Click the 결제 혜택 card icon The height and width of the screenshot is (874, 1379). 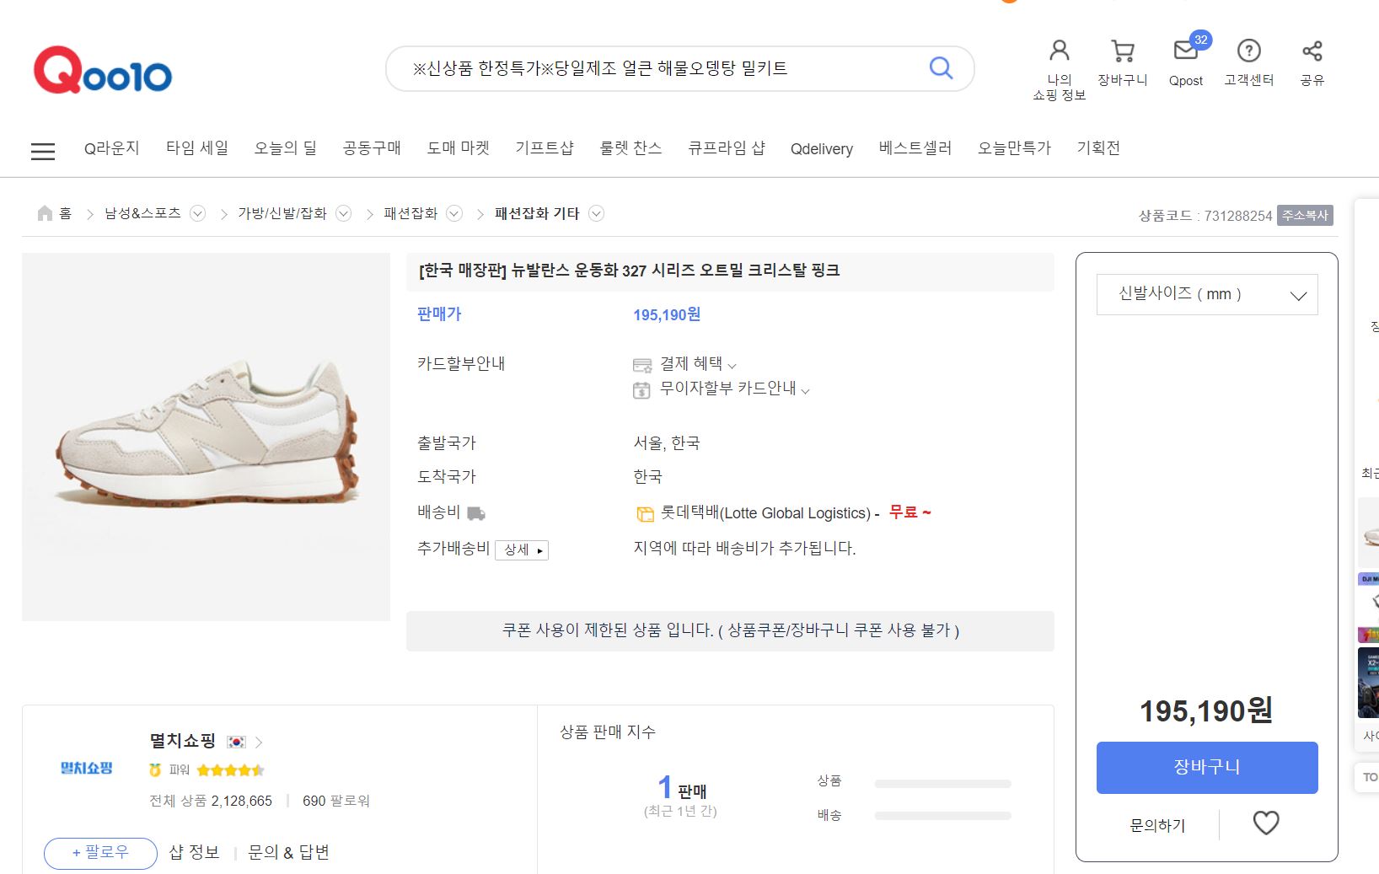click(642, 365)
